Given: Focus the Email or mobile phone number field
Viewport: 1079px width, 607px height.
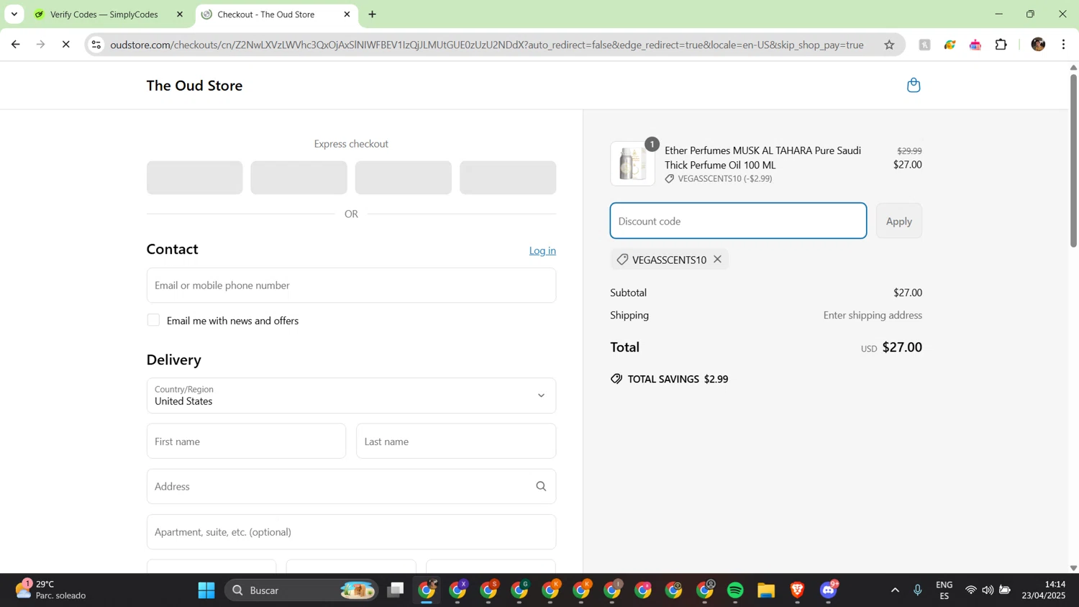Looking at the screenshot, I should [351, 286].
